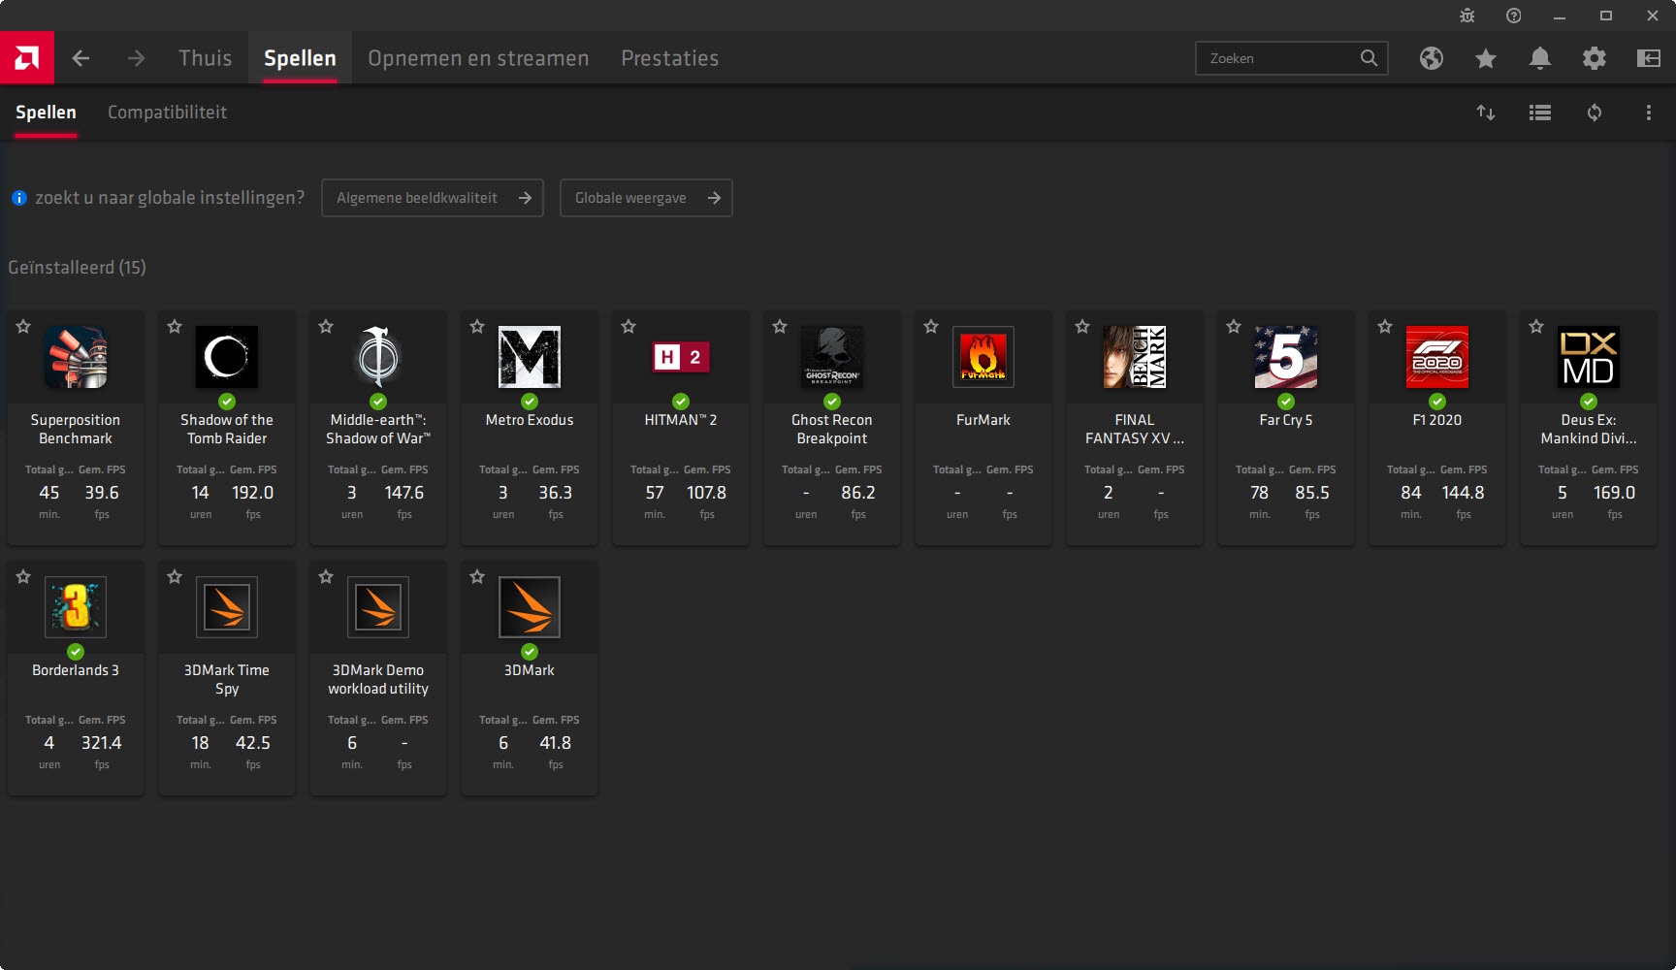Open Middle-earth Shadow of War icon

tap(378, 357)
